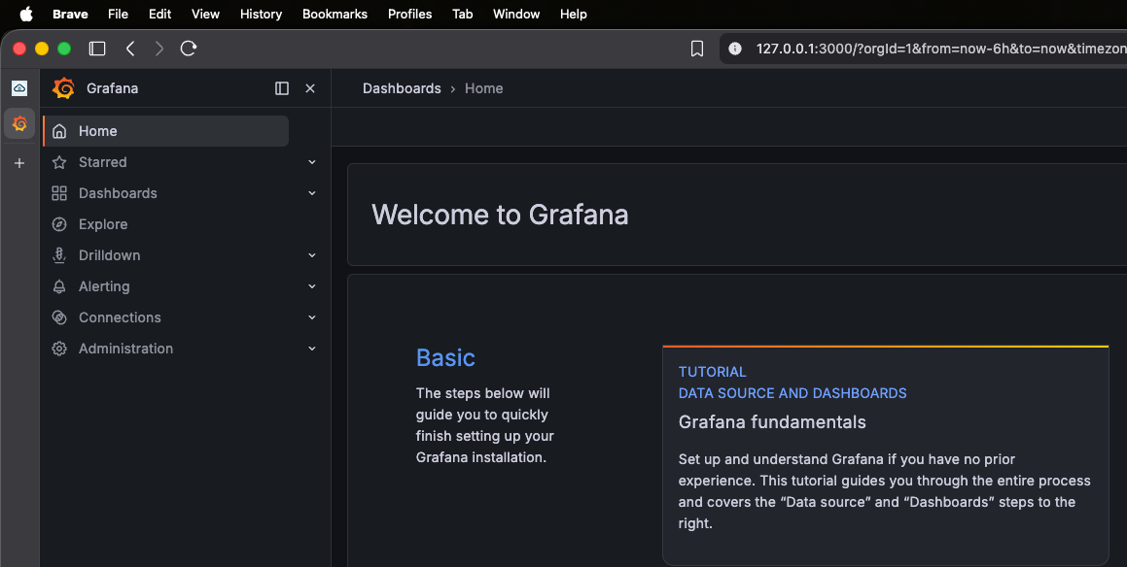Add a new tab with the plus icon
This screenshot has width=1127, height=567.
pos(19,163)
